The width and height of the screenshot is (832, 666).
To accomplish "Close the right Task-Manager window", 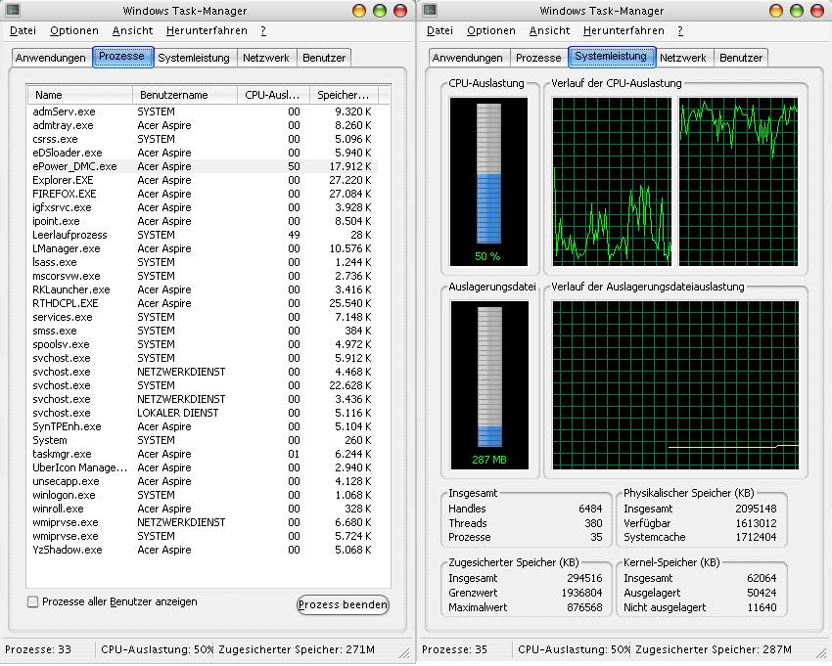I will tap(817, 11).
